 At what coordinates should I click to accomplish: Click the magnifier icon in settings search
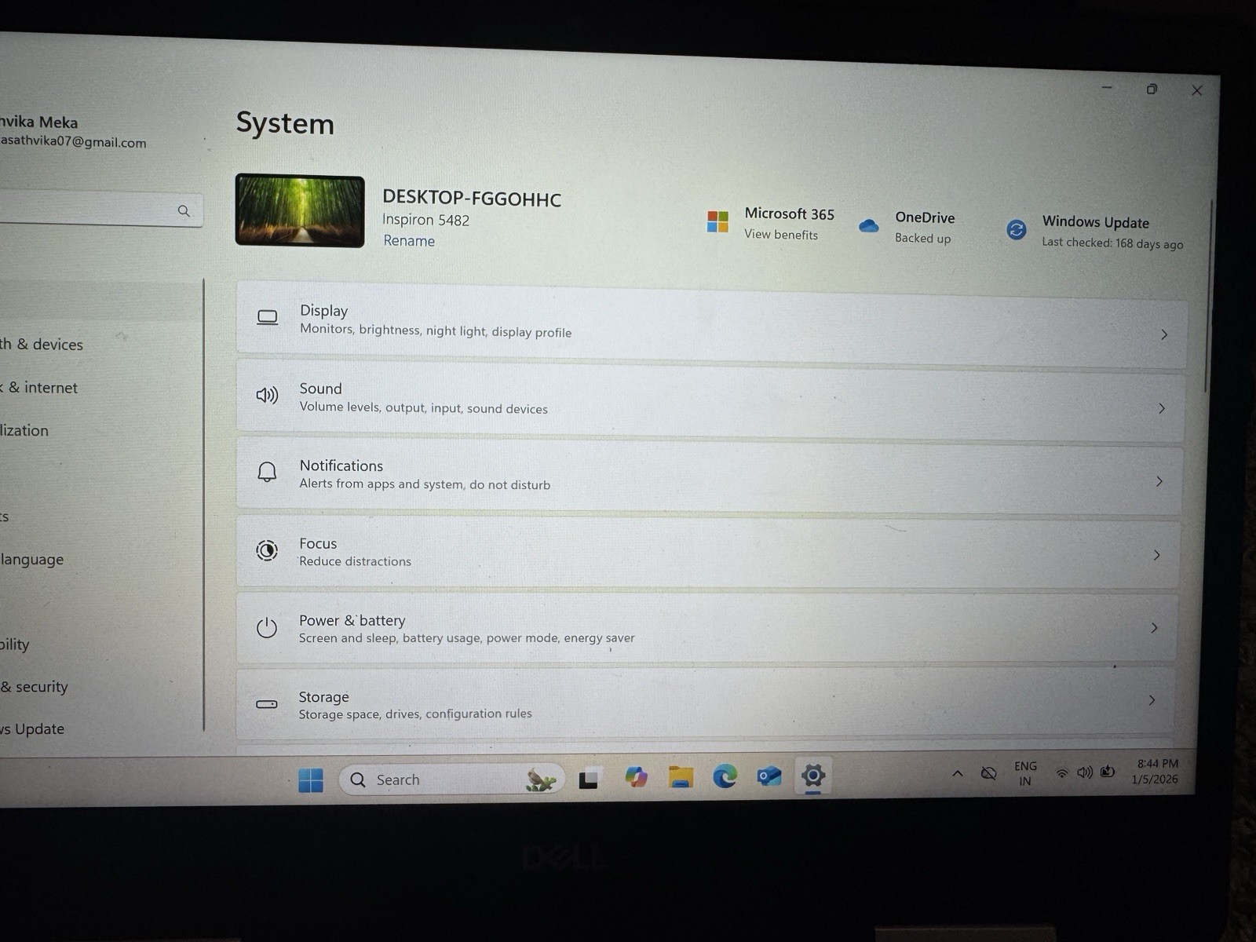pyautogui.click(x=184, y=210)
